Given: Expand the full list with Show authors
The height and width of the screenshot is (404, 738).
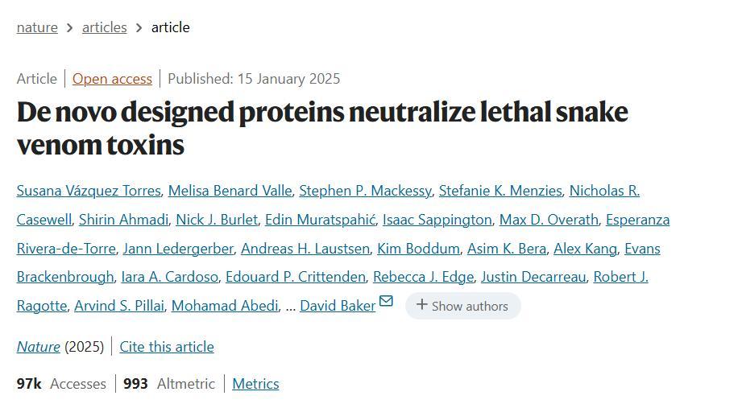Looking at the screenshot, I should click(x=462, y=306).
